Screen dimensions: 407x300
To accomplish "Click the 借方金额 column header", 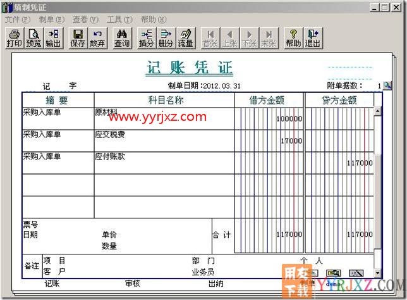I will [x=269, y=100].
